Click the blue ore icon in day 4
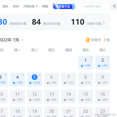Image resolution: width=117 pixels, height=117 pixels. (14, 83)
